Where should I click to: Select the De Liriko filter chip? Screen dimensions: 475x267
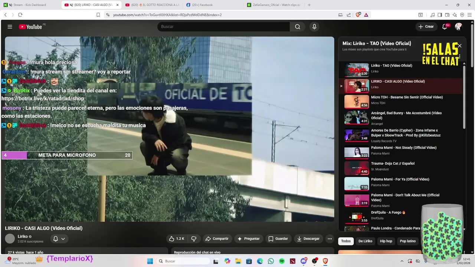click(x=365, y=241)
